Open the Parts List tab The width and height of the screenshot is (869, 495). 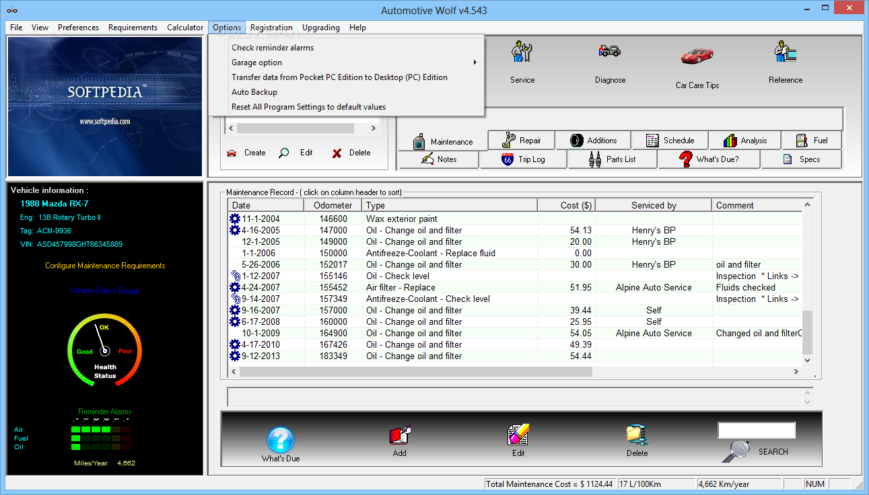(613, 159)
